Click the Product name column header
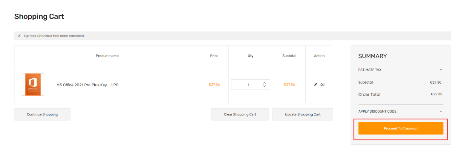Screen dimensions: 459x149 [x=107, y=56]
